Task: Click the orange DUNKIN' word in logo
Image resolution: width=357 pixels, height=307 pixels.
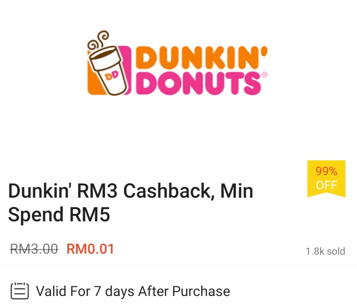Action: pos(201,57)
